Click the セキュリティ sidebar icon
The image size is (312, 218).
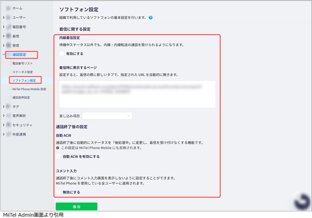(8, 125)
